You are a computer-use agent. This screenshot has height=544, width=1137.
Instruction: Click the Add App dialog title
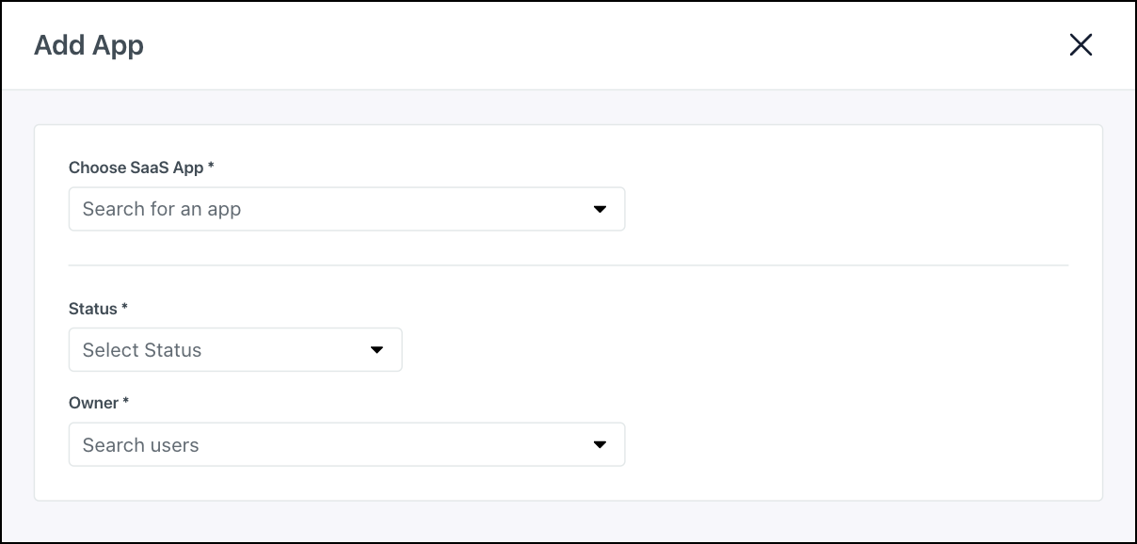88,44
